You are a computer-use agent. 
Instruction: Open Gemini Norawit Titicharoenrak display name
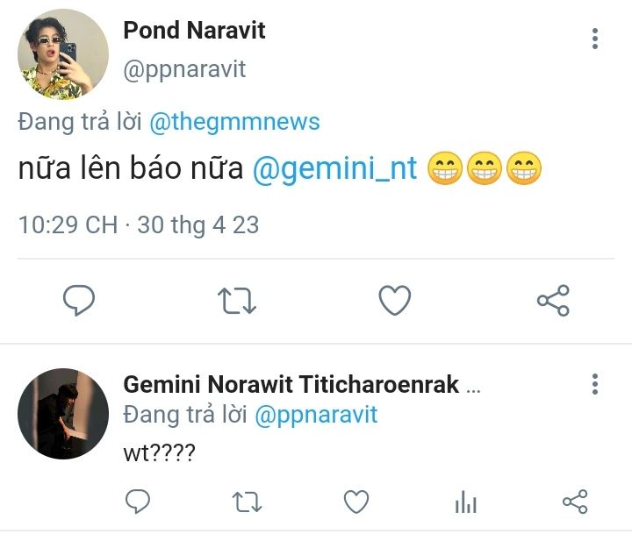[291, 384]
